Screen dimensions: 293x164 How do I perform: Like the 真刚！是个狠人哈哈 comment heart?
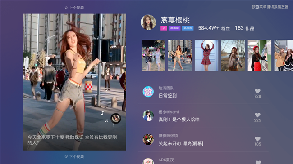click(257, 115)
